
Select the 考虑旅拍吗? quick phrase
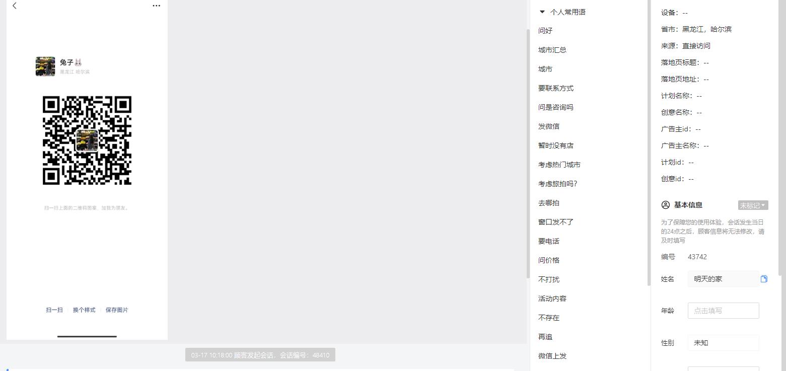coord(558,184)
